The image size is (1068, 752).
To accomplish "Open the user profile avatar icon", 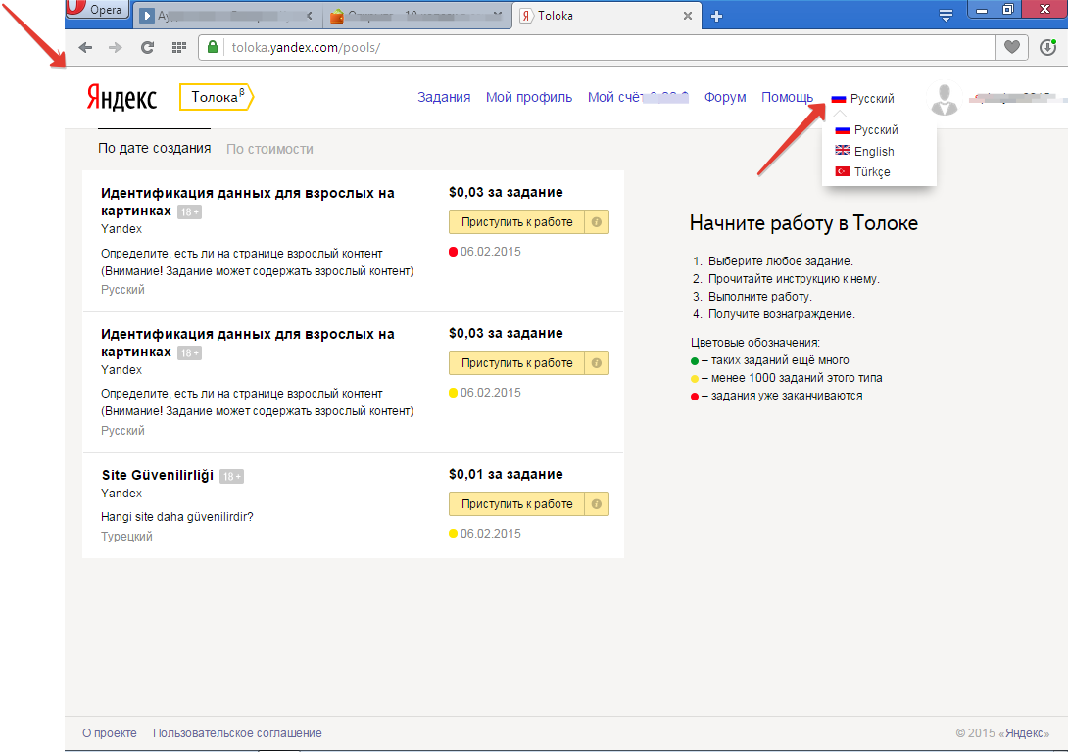I will pyautogui.click(x=943, y=97).
